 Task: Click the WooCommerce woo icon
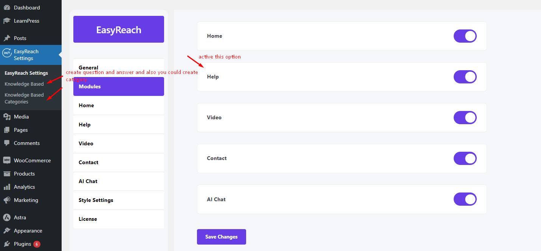pyautogui.click(x=7, y=160)
